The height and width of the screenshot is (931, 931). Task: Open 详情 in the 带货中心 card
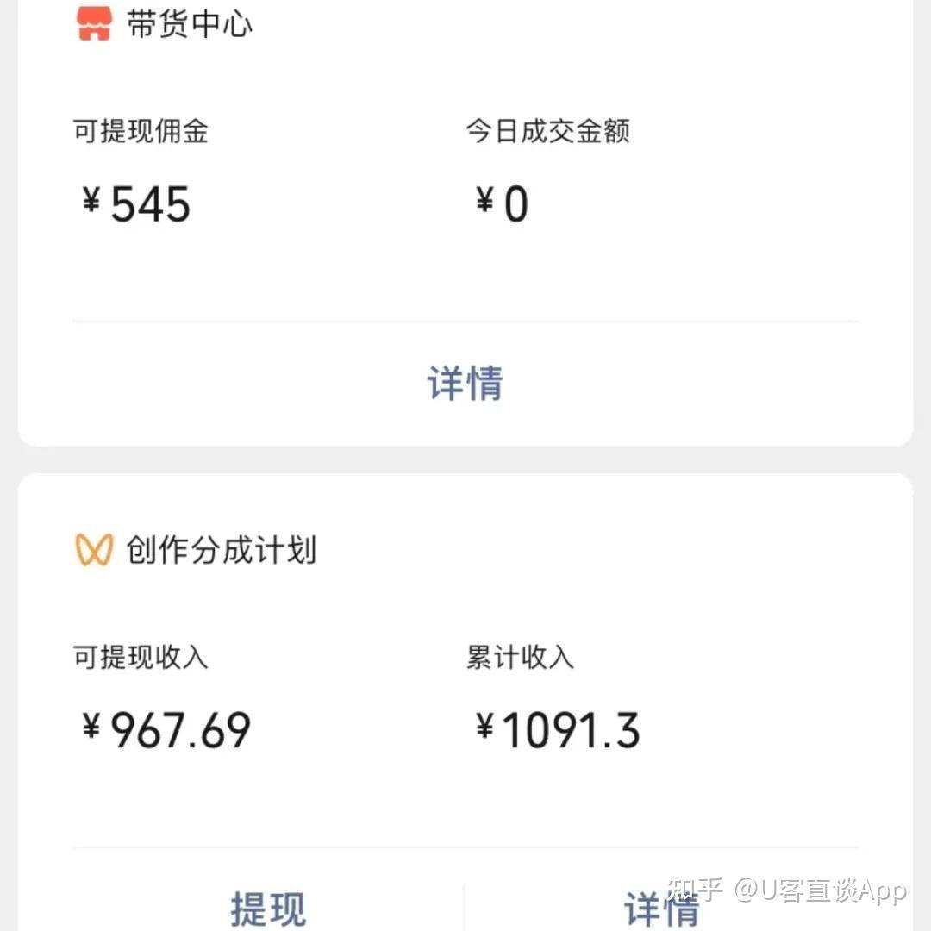tap(465, 383)
